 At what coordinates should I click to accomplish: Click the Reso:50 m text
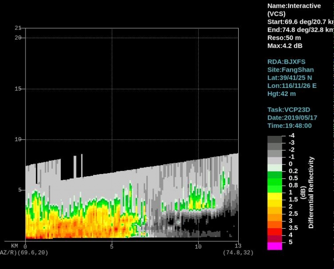point(284,38)
